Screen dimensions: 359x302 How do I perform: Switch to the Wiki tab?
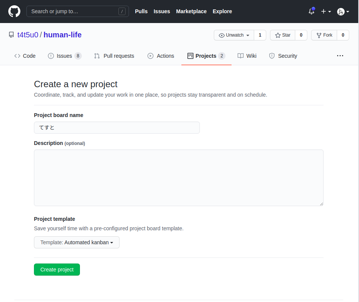click(247, 56)
